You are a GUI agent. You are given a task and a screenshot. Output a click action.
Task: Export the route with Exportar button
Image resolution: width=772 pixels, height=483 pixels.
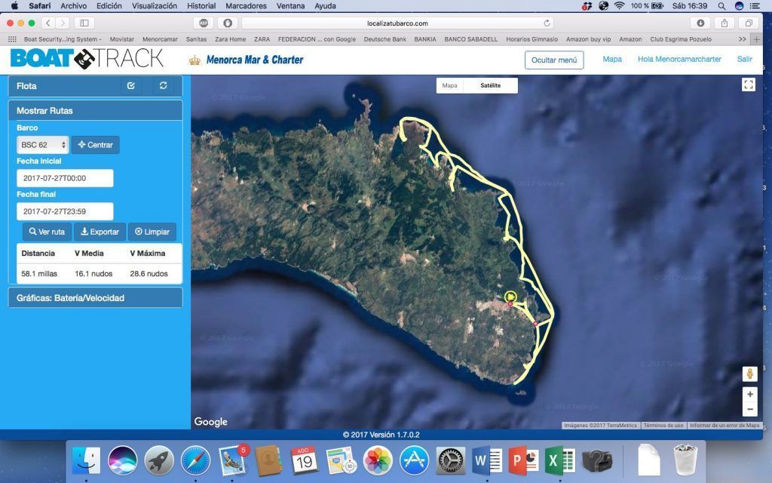coord(100,232)
